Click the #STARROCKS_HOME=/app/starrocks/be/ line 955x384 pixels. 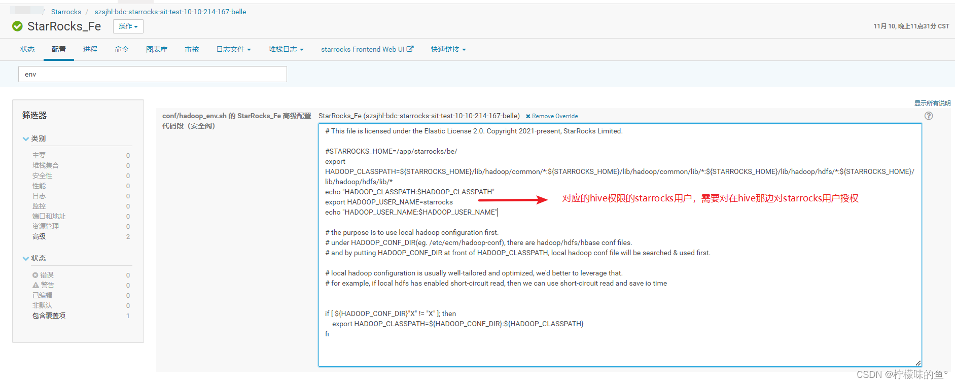[x=391, y=151]
